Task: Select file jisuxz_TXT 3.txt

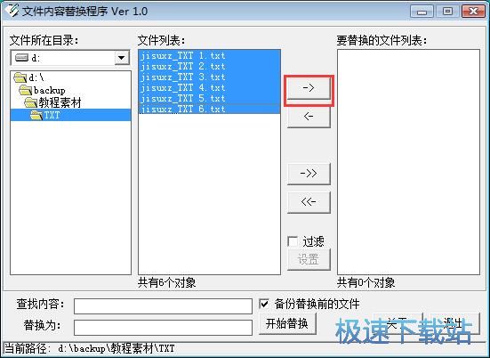Action: point(209,77)
